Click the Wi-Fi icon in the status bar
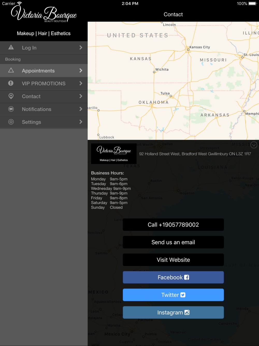The width and height of the screenshot is (259, 346). click(x=19, y=3)
